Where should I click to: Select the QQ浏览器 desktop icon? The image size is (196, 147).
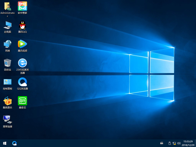click(22, 82)
